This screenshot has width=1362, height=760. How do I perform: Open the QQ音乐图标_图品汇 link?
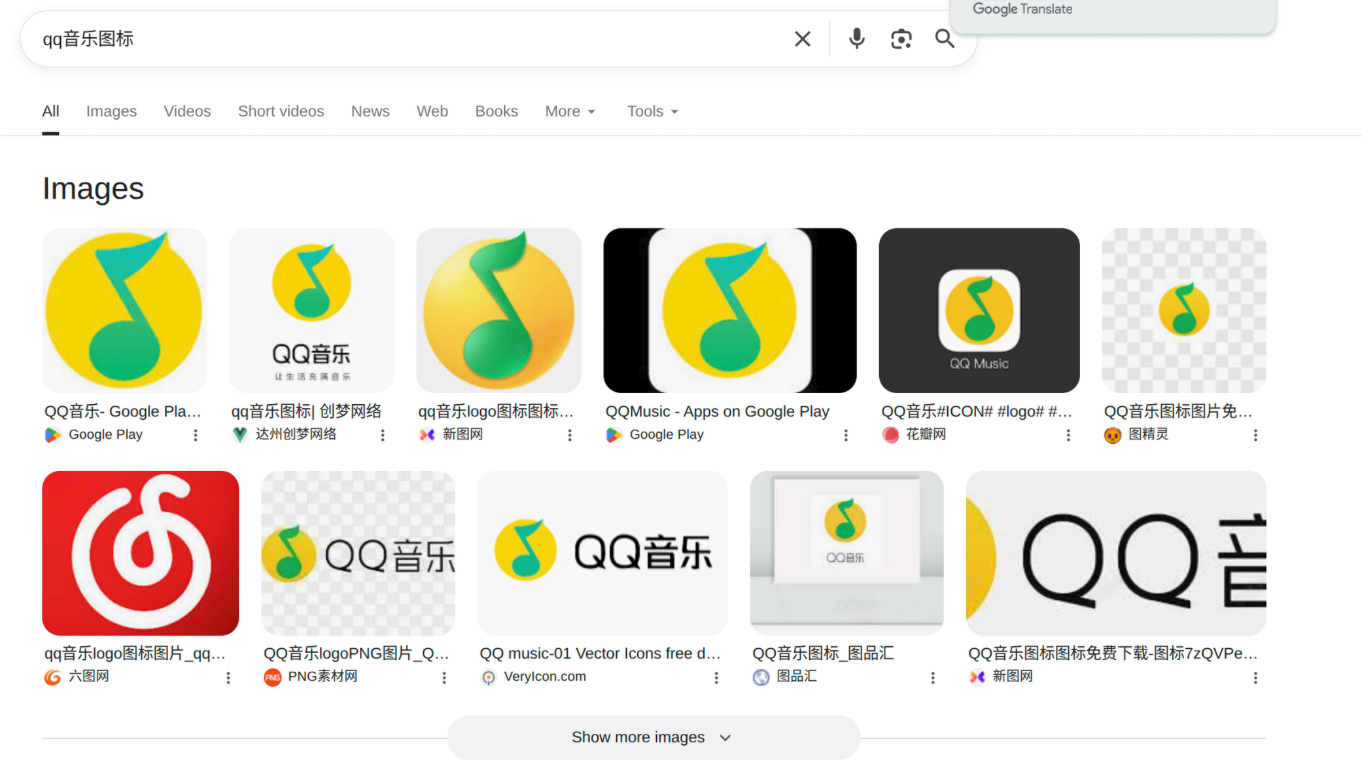coord(823,653)
